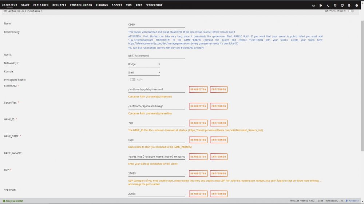
Task: Open the Freigaben menu tab
Action: (x=41, y=5)
